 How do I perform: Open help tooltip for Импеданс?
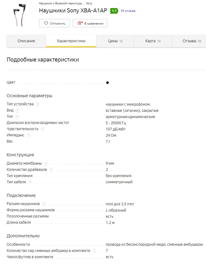29,135
